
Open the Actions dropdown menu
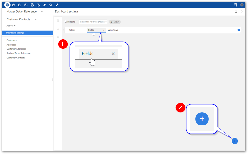tap(11, 26)
